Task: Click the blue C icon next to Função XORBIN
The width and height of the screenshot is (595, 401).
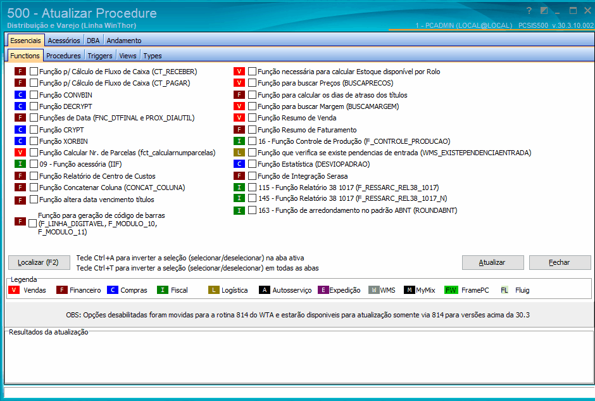Action: click(20, 141)
